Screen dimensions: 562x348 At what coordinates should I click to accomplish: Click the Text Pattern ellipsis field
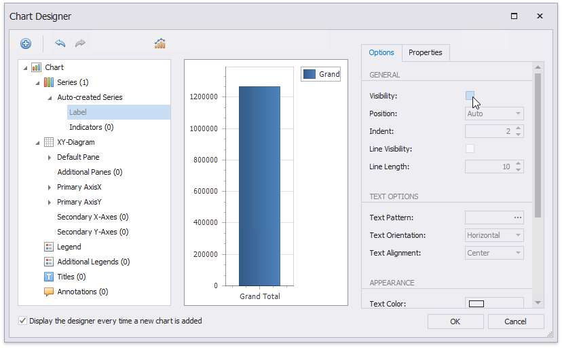coord(518,217)
